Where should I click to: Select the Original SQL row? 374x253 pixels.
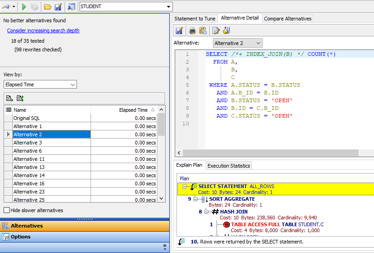(x=81, y=118)
